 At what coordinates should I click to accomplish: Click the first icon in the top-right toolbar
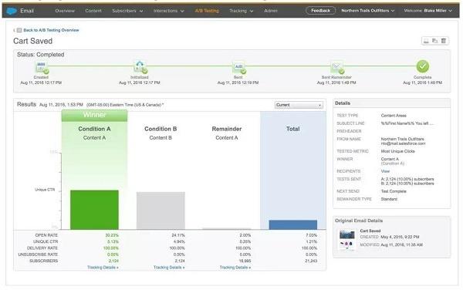click(x=426, y=41)
